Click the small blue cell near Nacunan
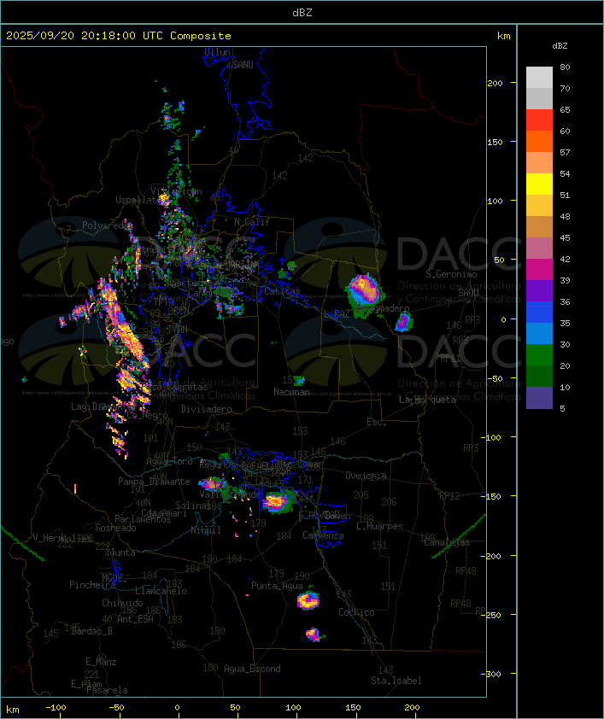Screen dimensions: 604x719 click(x=299, y=380)
